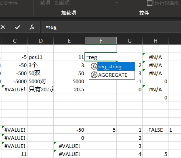181x158 pixels.
Task: Click cell with 4 in column G
Action: 130,154
